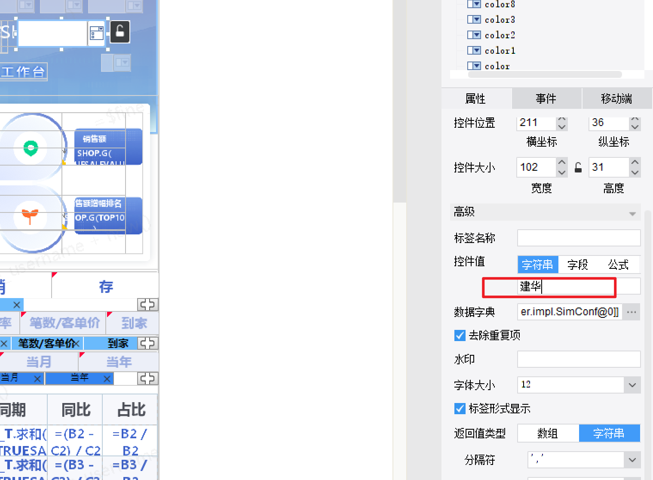Switch to the 移动端 tab
The height and width of the screenshot is (480, 653).
click(x=617, y=98)
